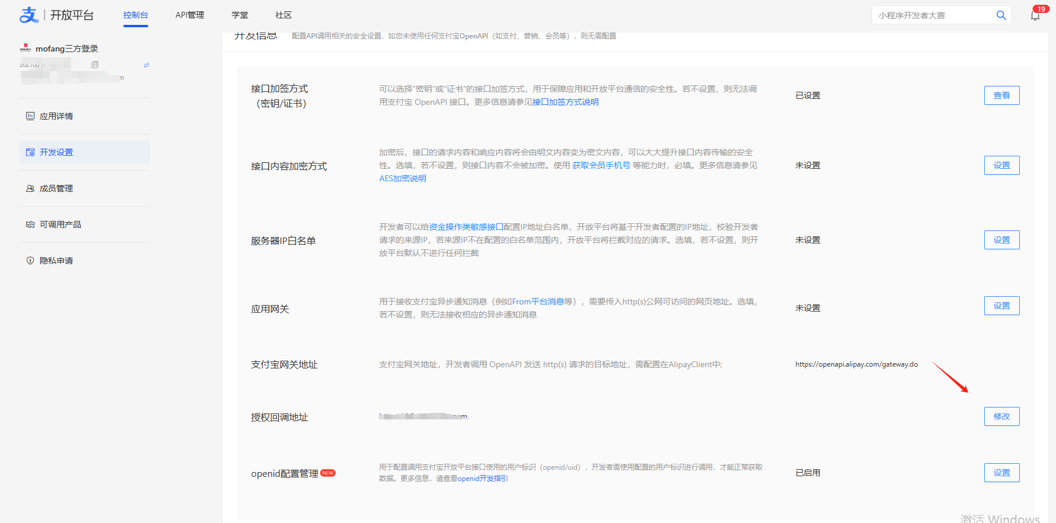Click the 未设置 status for 服务器IP白名单
This screenshot has height=523, width=1056.
tap(808, 240)
